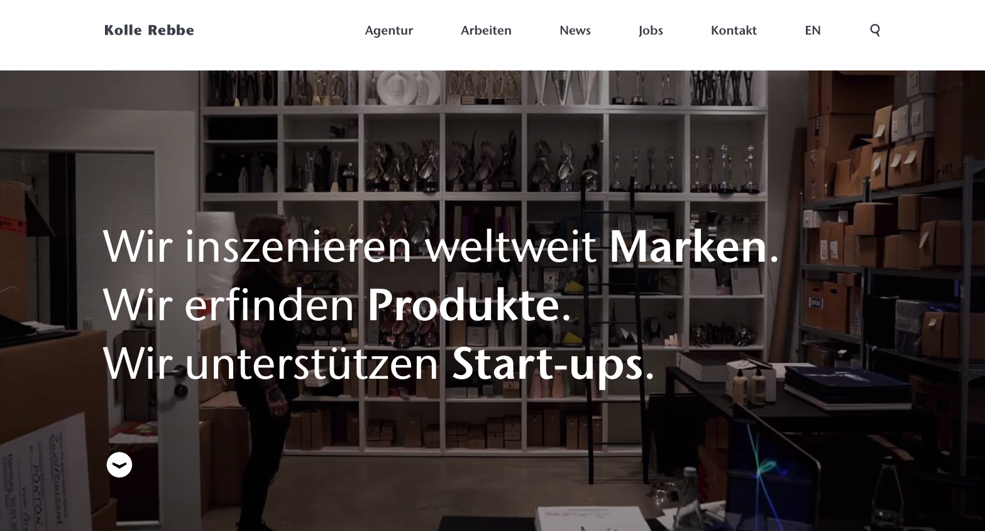Open the Agentur menu item
Screen dimensions: 985x531
(x=388, y=30)
